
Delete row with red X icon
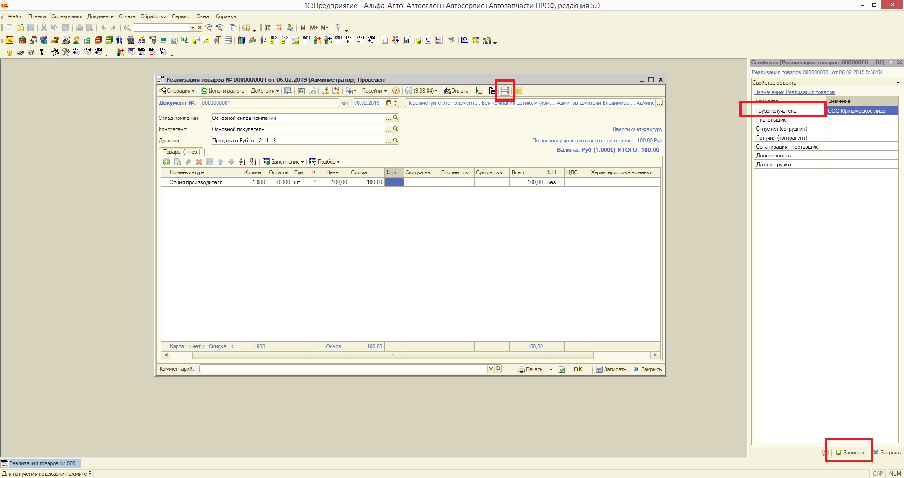click(199, 162)
